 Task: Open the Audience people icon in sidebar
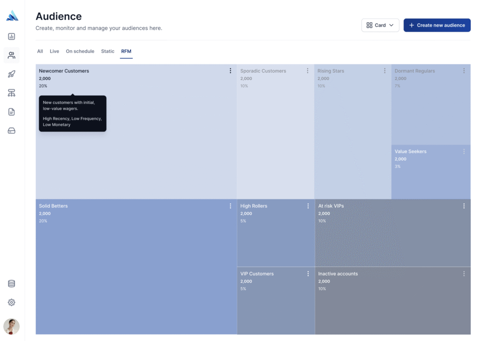pyautogui.click(x=12, y=55)
